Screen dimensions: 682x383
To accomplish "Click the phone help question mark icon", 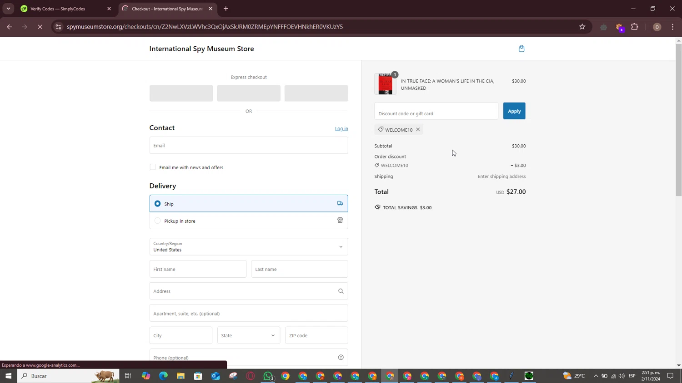I will pos(341,358).
